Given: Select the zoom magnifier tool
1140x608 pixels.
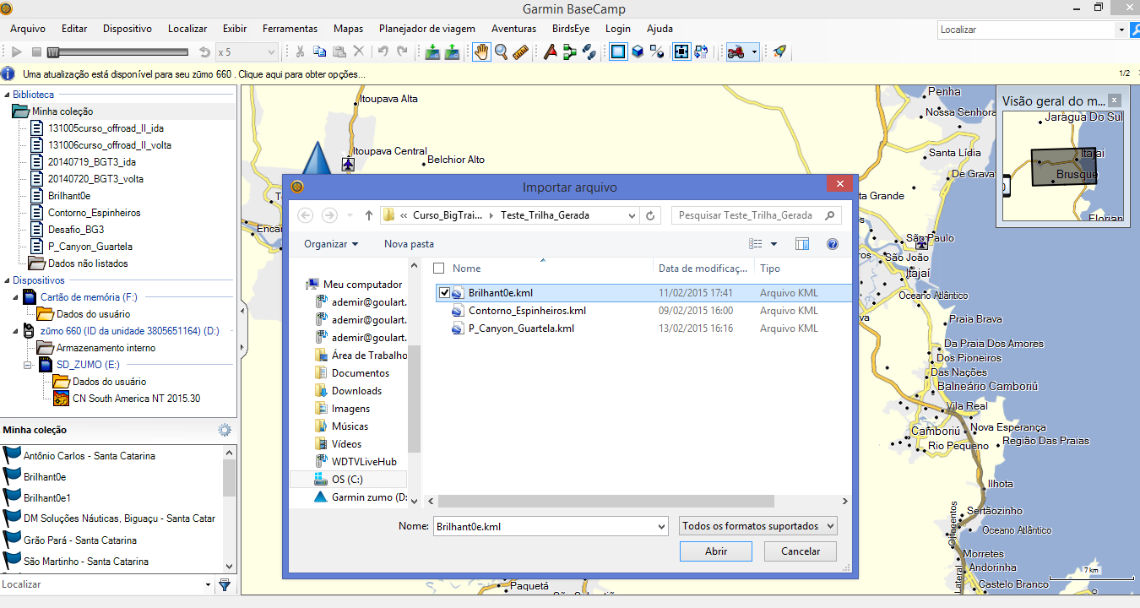Looking at the screenshot, I should click(x=501, y=52).
